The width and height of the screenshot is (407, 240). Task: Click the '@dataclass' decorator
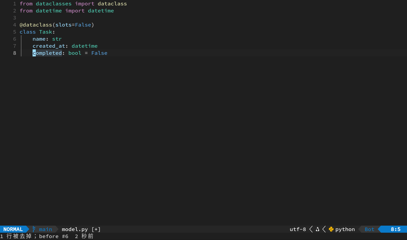point(36,25)
